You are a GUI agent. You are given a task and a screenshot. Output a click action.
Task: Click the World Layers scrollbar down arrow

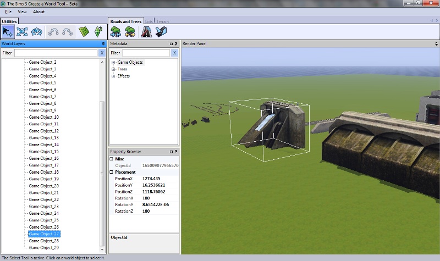click(x=102, y=249)
